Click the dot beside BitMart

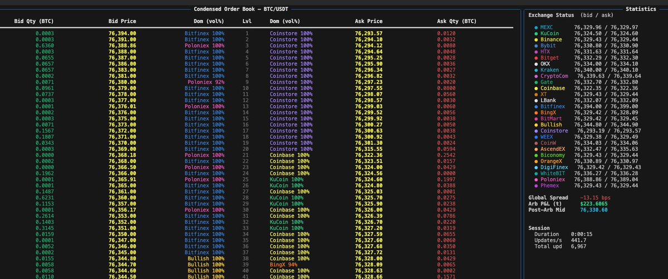[x=536, y=119]
